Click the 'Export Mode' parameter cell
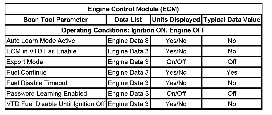This screenshot has height=115, width=272. point(25,62)
